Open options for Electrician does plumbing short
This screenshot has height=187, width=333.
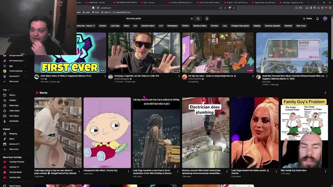227,171
